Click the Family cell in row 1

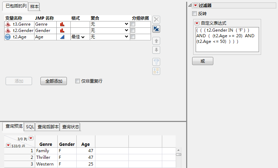pyautogui.click(x=46, y=151)
